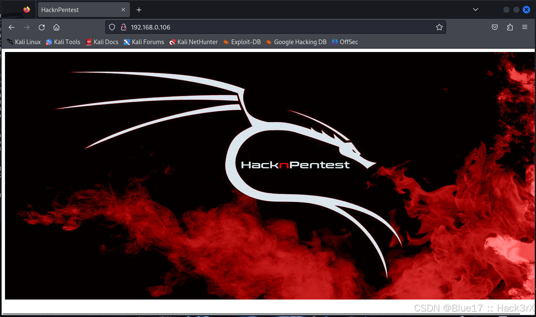The height and width of the screenshot is (317, 536).
Task: Click the address bar showing 192.168.0.106
Action: (276, 27)
